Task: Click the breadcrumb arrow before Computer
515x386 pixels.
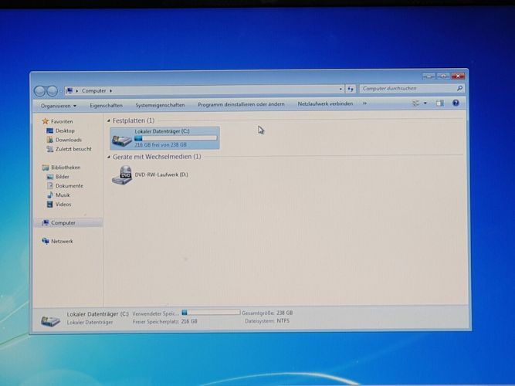Action: [x=77, y=90]
